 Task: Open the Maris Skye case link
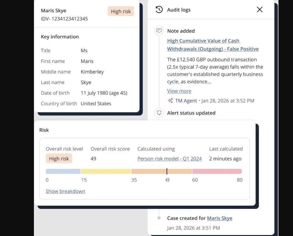click(220, 218)
